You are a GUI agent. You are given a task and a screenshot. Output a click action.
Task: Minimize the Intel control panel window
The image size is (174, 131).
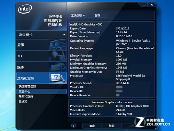point(144,5)
